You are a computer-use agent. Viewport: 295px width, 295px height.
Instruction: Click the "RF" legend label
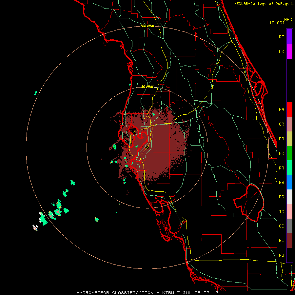click(281, 37)
